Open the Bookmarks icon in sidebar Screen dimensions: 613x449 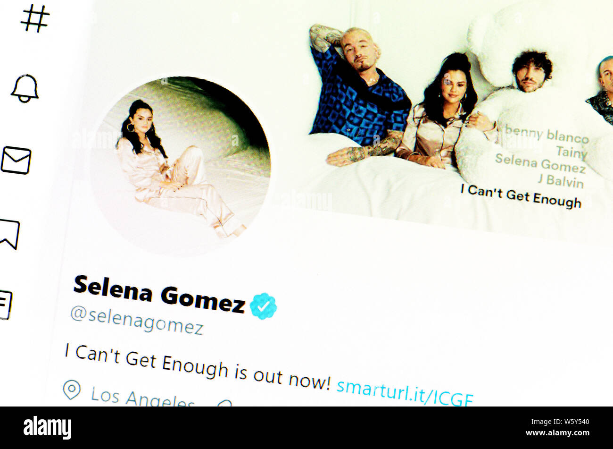(x=9, y=234)
